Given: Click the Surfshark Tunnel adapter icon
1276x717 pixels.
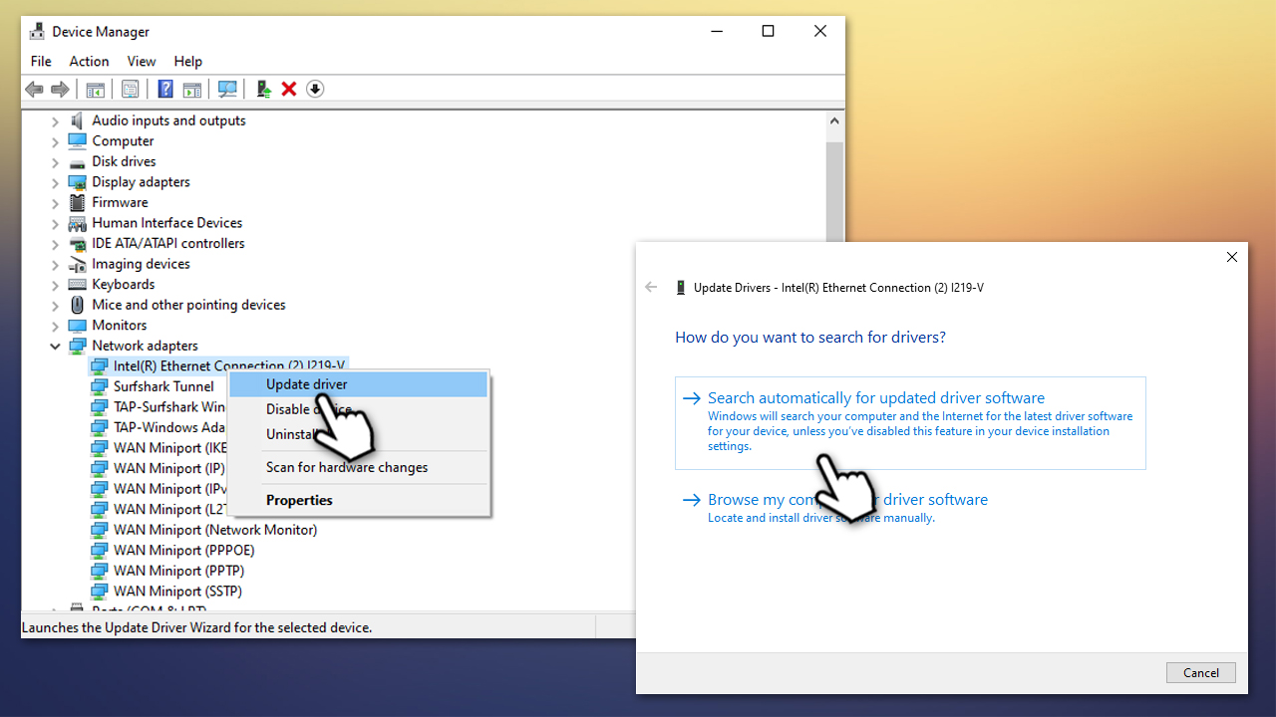Looking at the screenshot, I should [x=99, y=386].
